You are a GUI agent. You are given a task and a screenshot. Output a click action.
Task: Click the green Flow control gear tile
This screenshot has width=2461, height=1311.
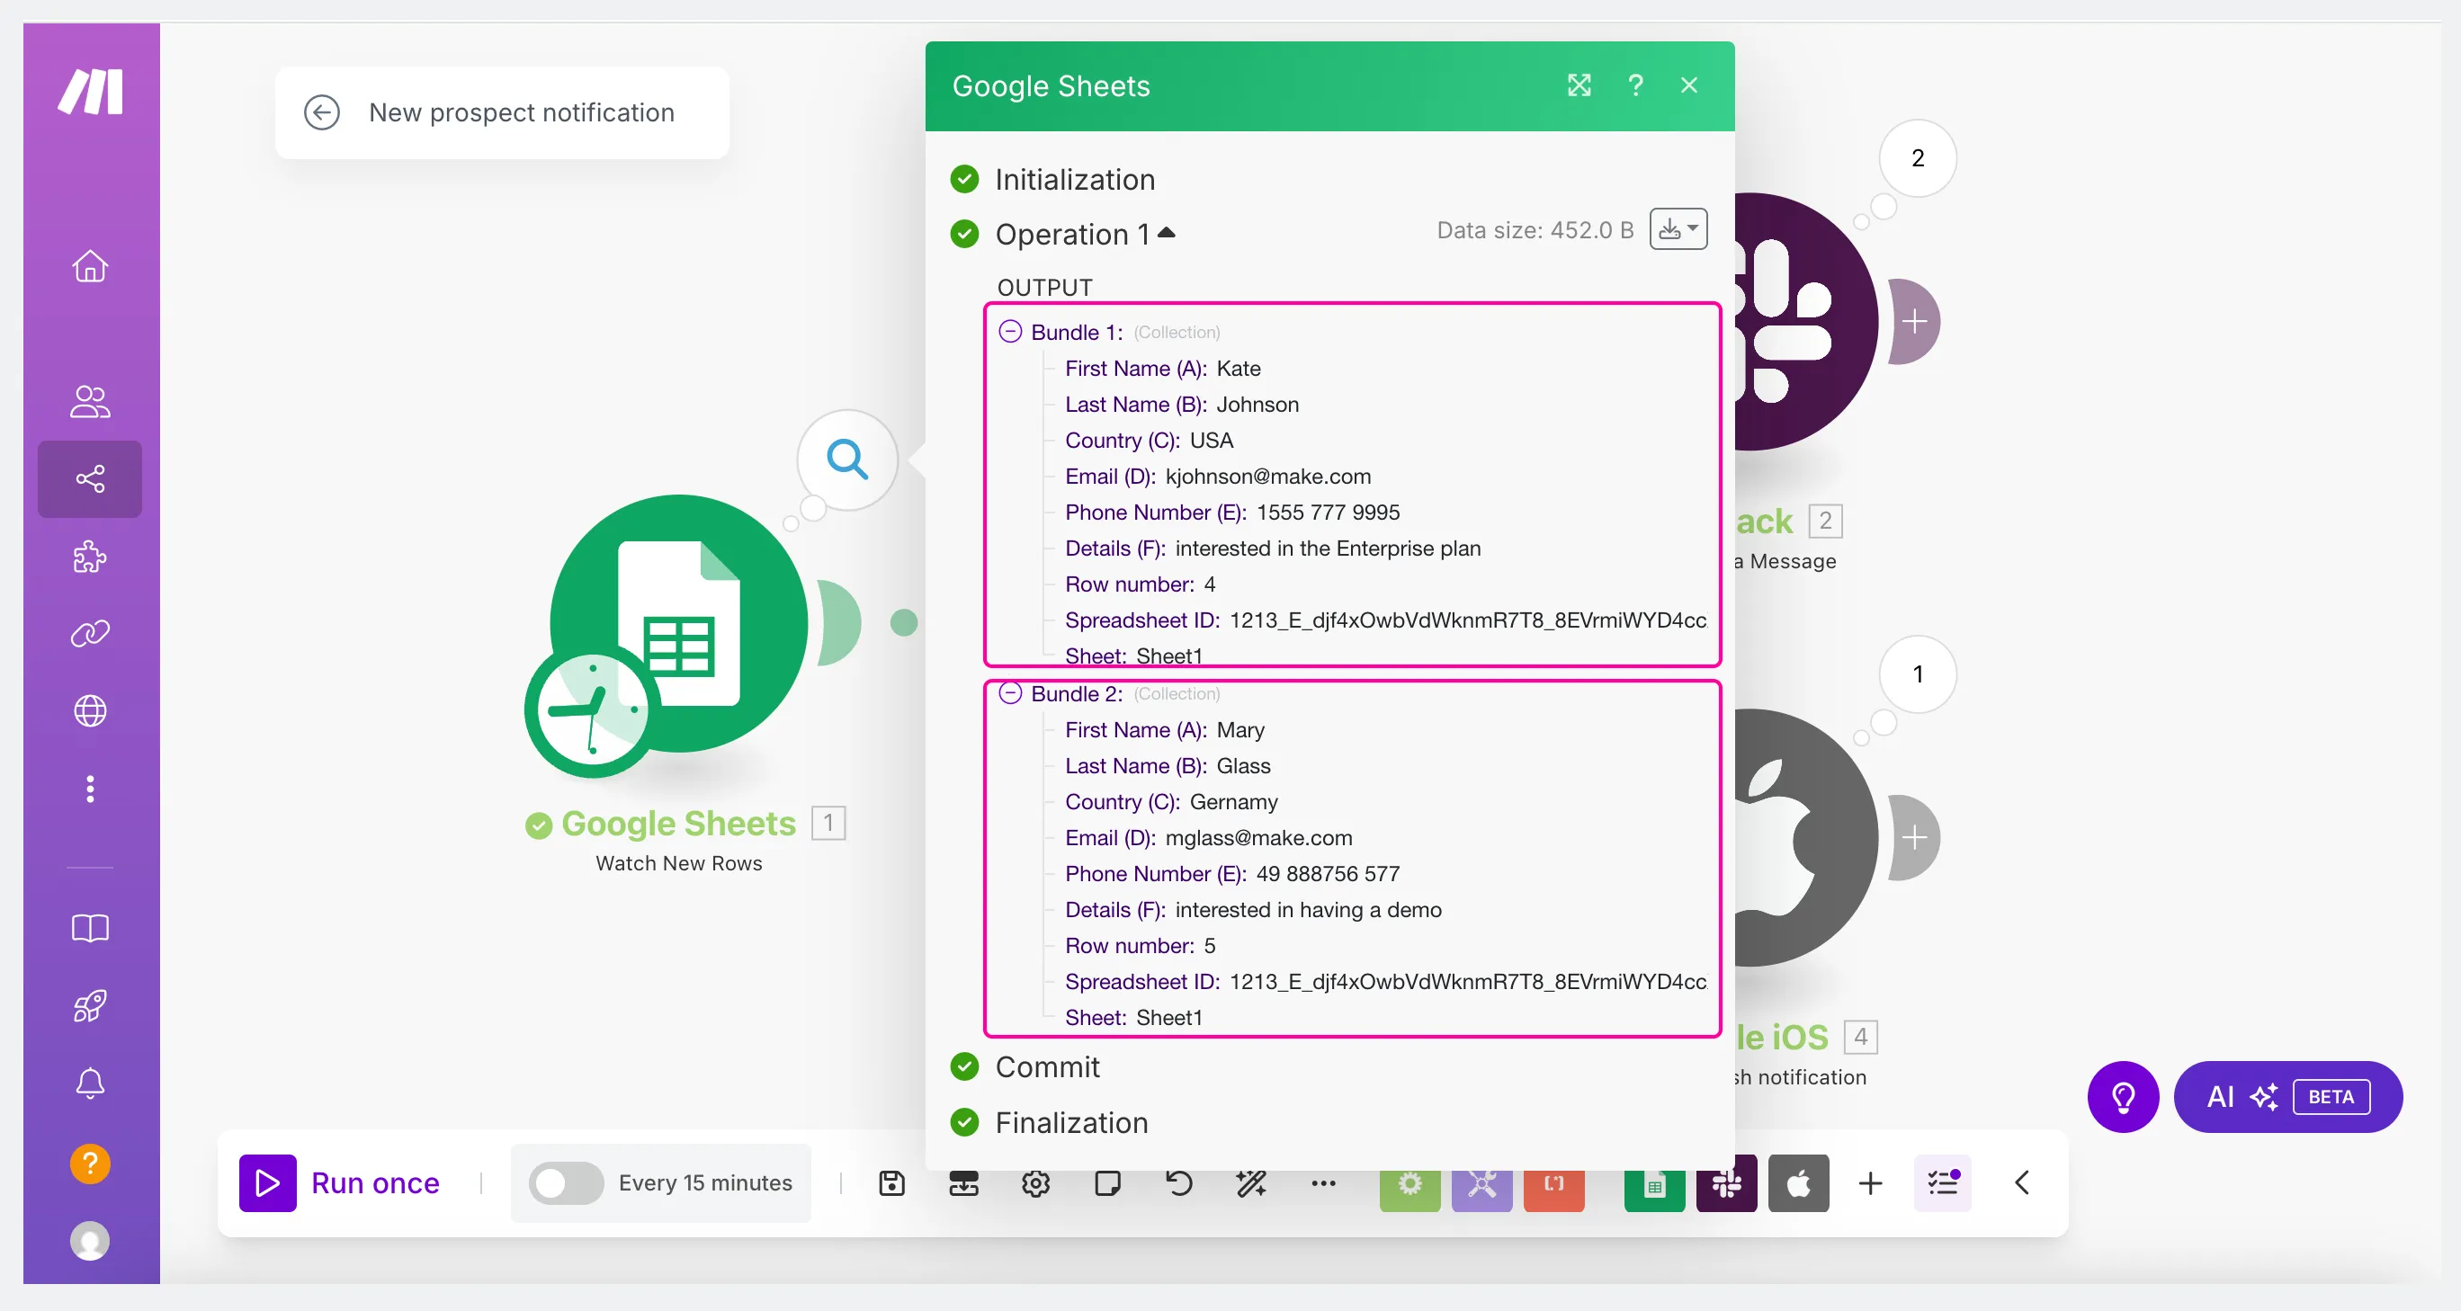pos(1410,1183)
